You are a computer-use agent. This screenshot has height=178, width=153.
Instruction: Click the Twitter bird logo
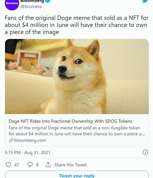[145, 1]
